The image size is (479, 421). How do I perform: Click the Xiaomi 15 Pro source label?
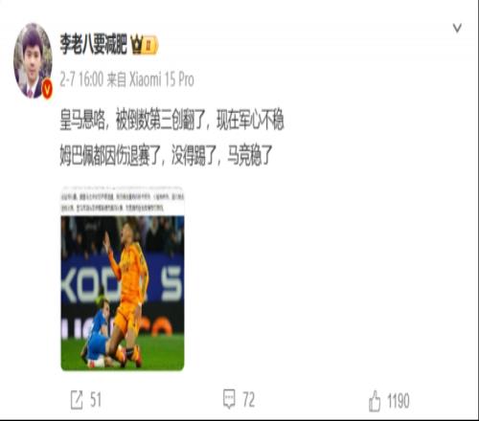(162, 79)
